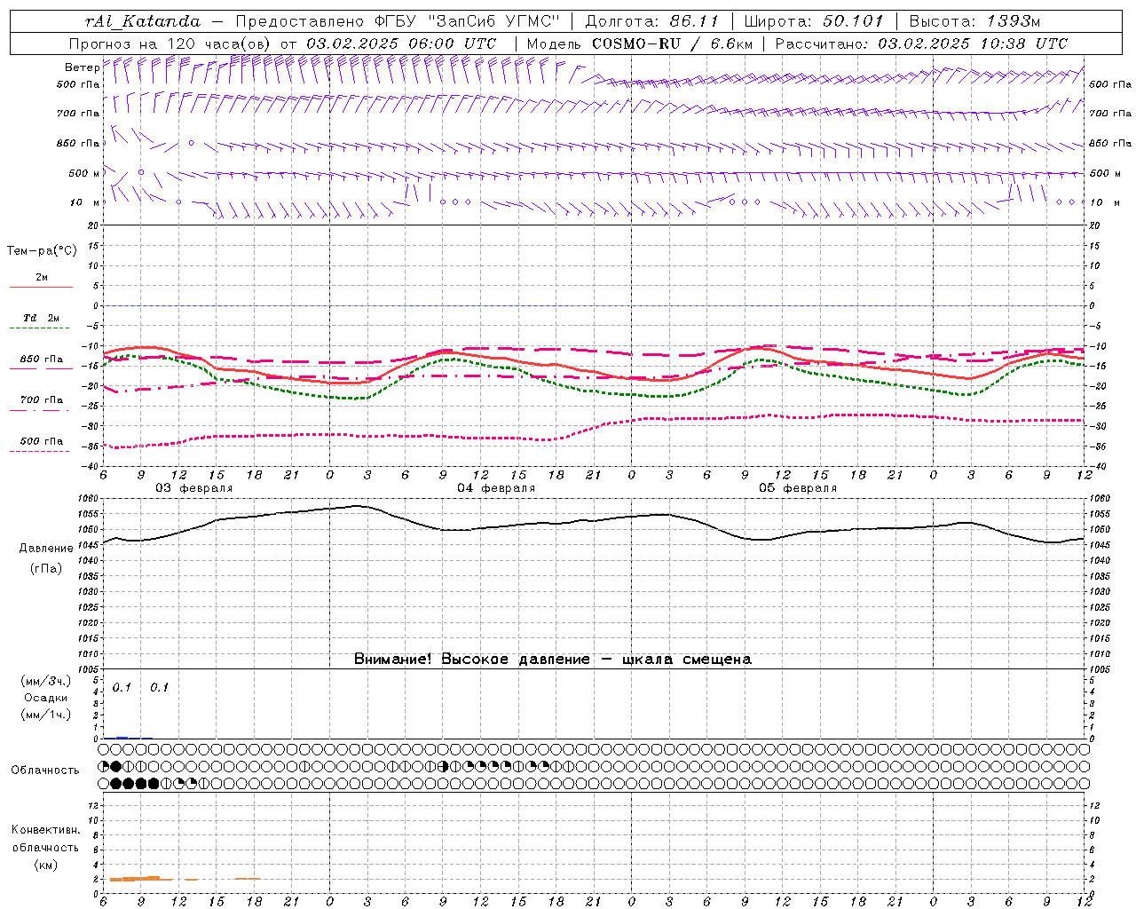Click the 'Предоставлено ФГБУ ЗапСиб УГМС' provider text
The image size is (1136, 909).
(x=398, y=21)
